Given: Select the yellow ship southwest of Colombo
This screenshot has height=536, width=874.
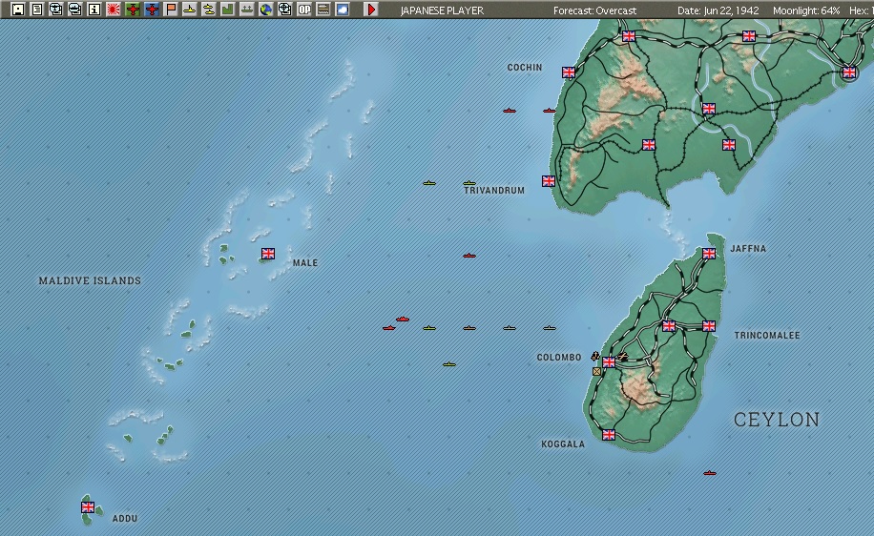Looking at the screenshot, I should pyautogui.click(x=449, y=364).
